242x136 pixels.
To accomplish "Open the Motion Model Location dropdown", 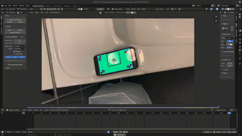I will (20, 46).
